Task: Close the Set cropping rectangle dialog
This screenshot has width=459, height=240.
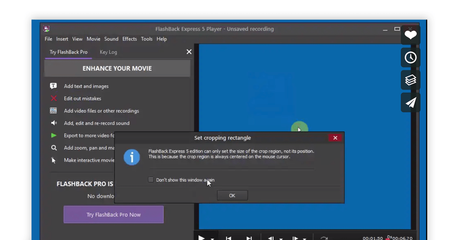Action: pyautogui.click(x=335, y=138)
